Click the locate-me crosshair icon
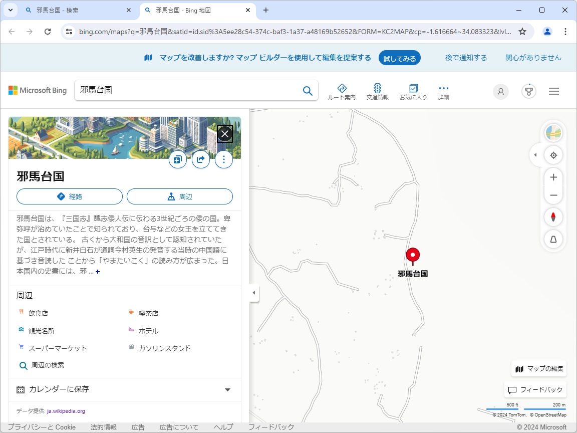Image resolution: width=577 pixels, height=433 pixels. click(x=553, y=155)
